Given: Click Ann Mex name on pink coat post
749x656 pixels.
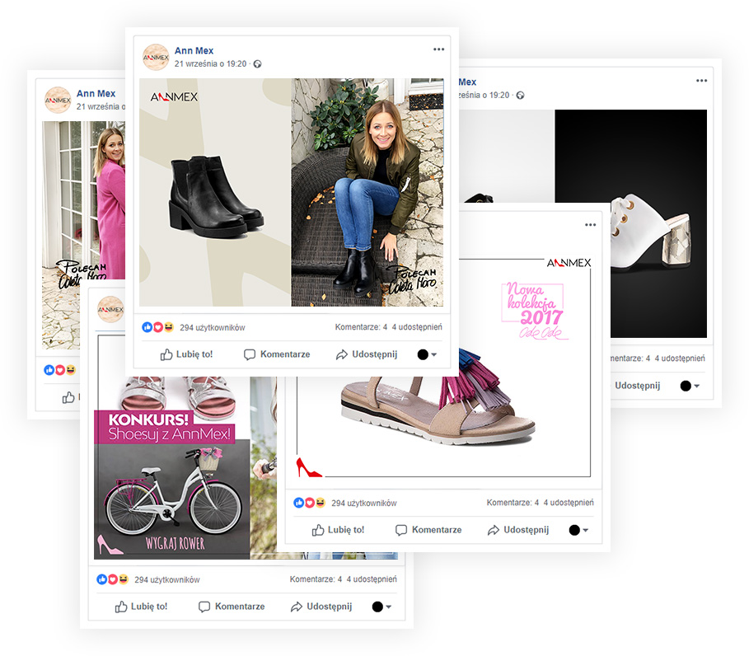Looking at the screenshot, I should point(96,94).
